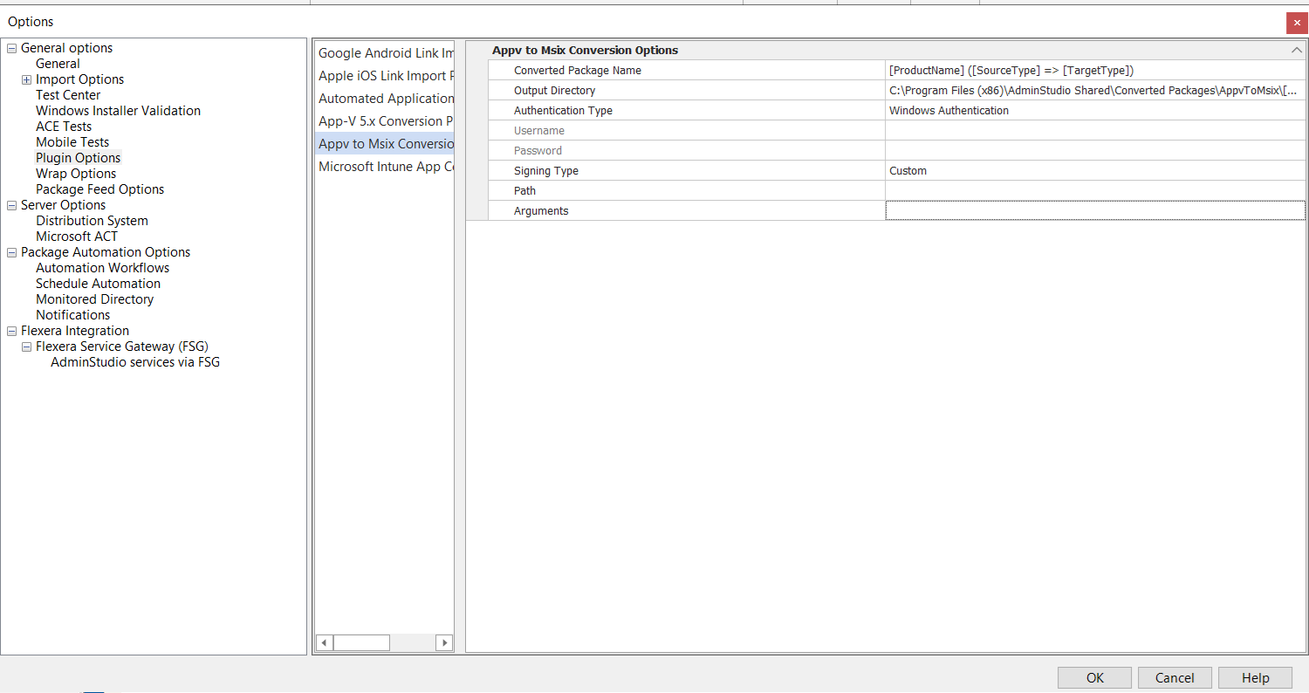Screen dimensions: 1309x693
Task: Expand the Import Options tree node
Action: pos(27,80)
